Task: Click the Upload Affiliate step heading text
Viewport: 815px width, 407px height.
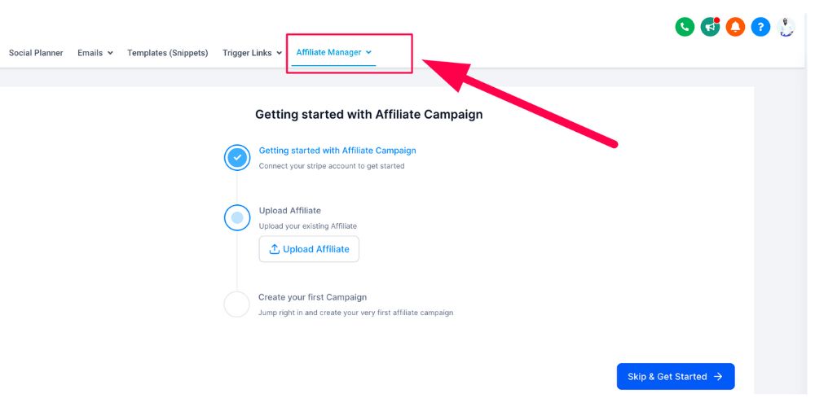Action: (x=289, y=211)
